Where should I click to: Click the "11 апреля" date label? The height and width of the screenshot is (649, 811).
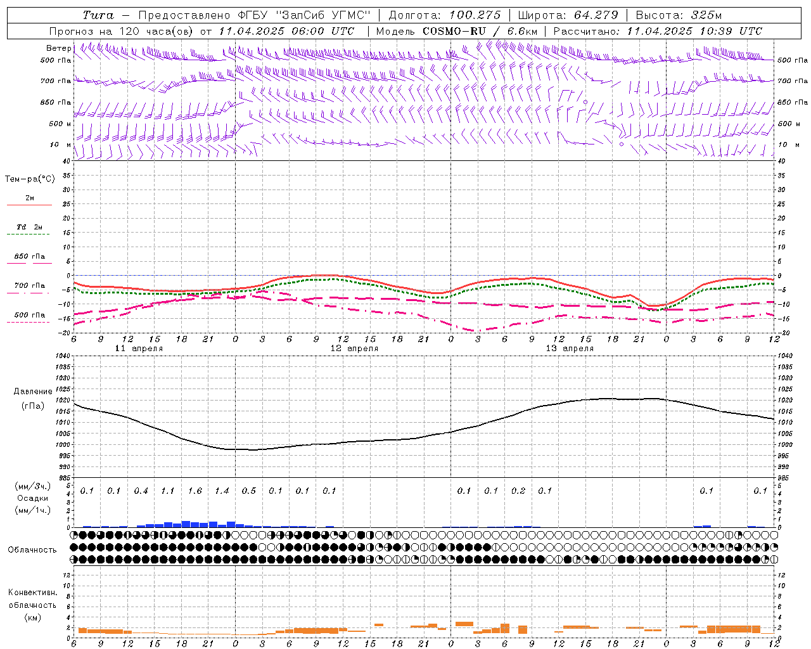138,349
